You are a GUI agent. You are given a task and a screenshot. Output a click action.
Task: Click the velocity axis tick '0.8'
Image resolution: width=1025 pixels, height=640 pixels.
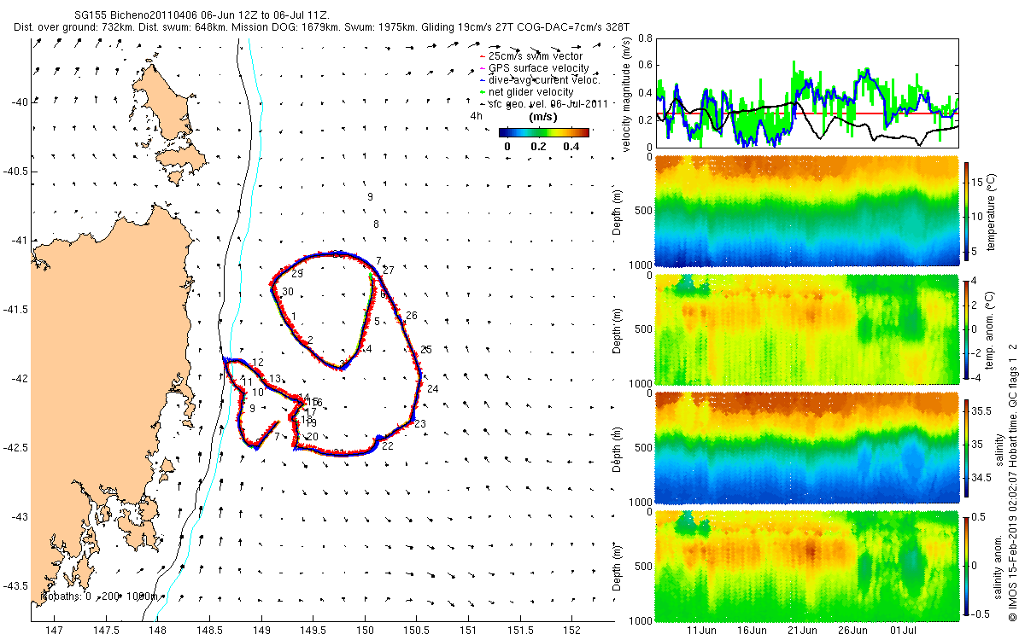644,38
